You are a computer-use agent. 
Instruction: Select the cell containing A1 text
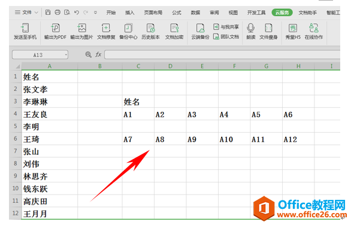pos(138,114)
